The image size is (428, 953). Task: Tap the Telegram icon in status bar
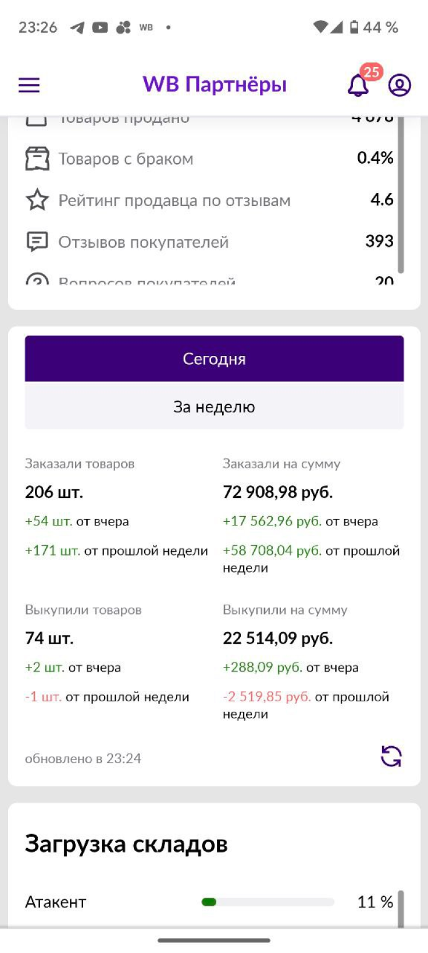[77, 27]
